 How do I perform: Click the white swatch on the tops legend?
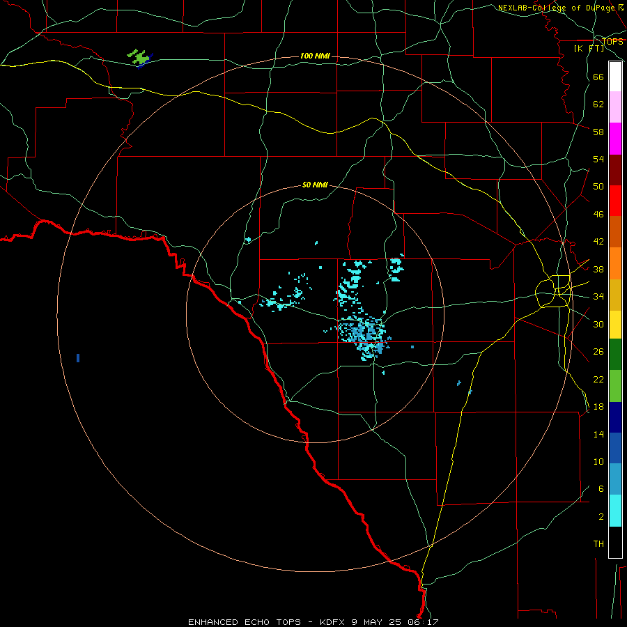click(615, 77)
